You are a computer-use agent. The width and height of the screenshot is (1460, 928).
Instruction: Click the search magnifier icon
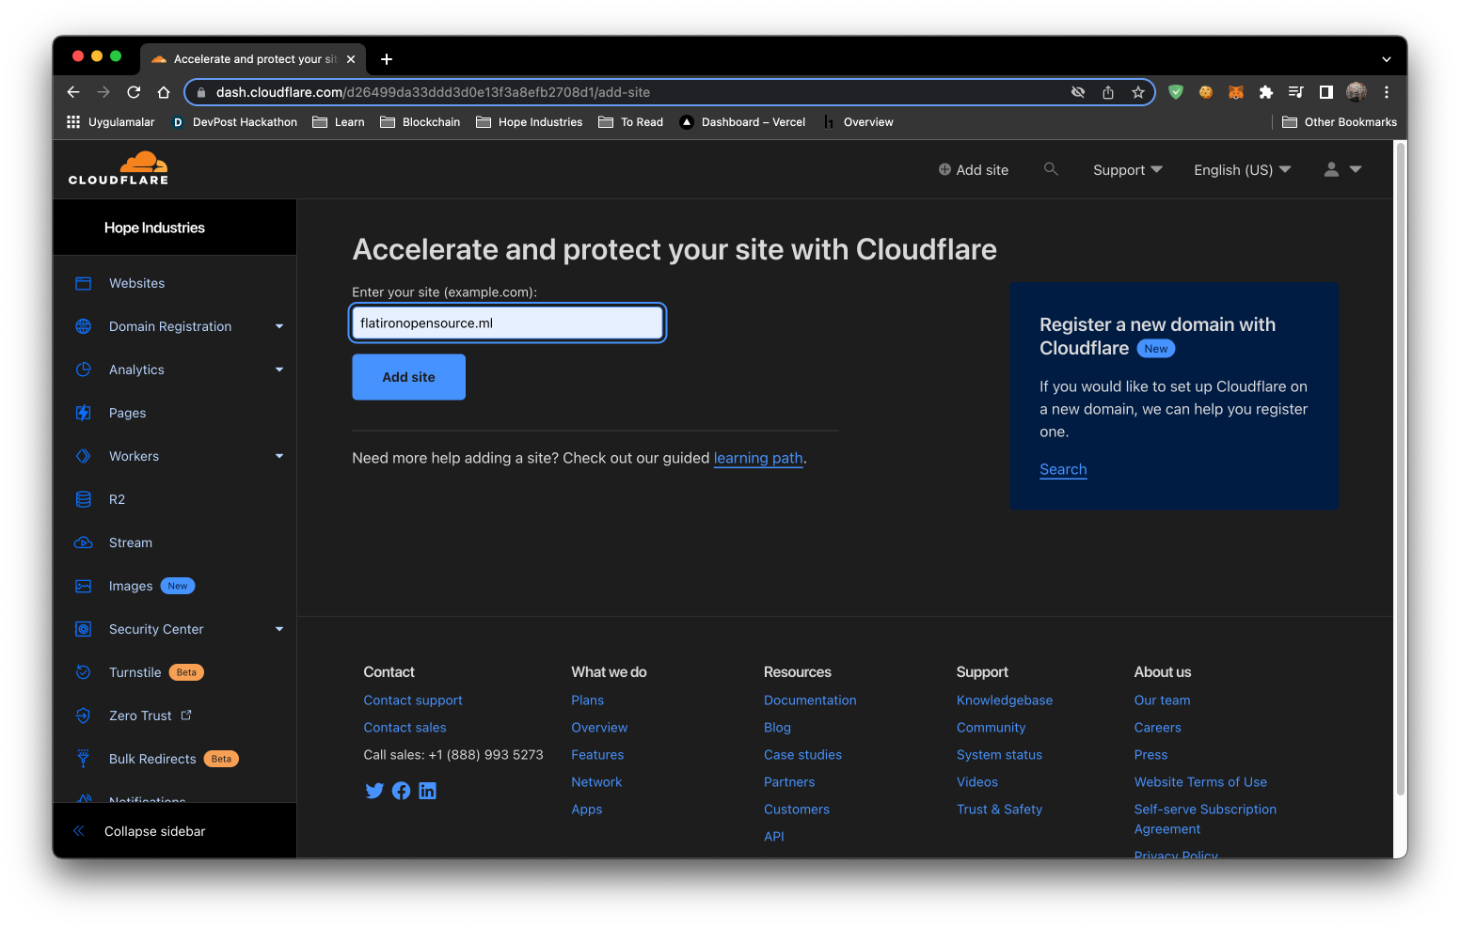point(1051,169)
